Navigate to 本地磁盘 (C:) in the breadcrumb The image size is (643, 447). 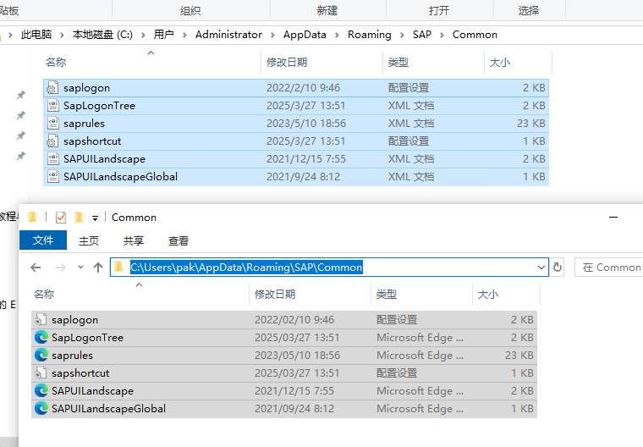click(x=102, y=35)
